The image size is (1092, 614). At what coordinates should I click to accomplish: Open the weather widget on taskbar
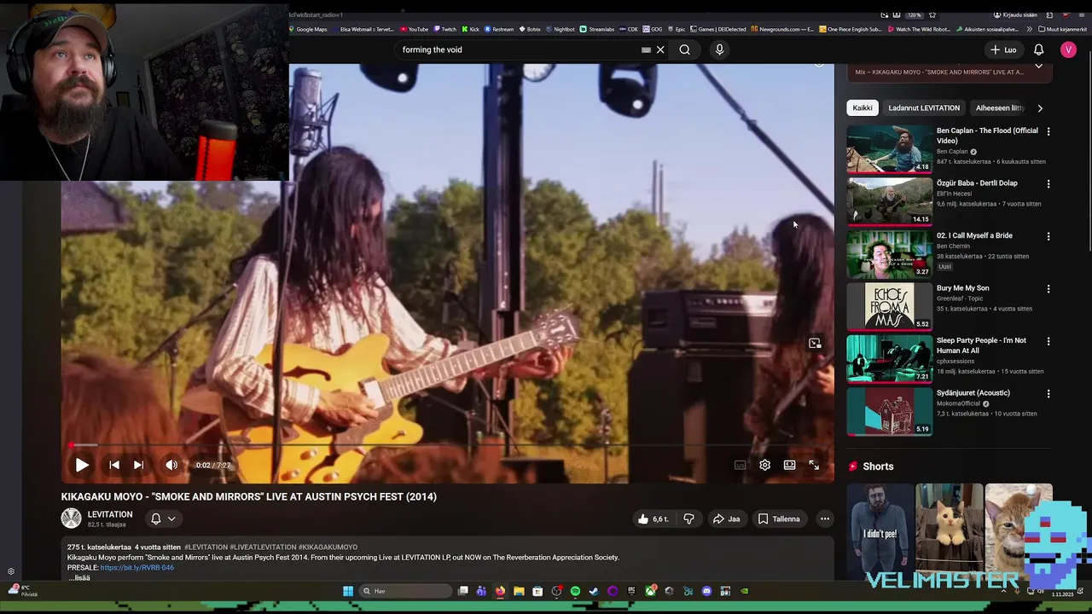coord(22,591)
